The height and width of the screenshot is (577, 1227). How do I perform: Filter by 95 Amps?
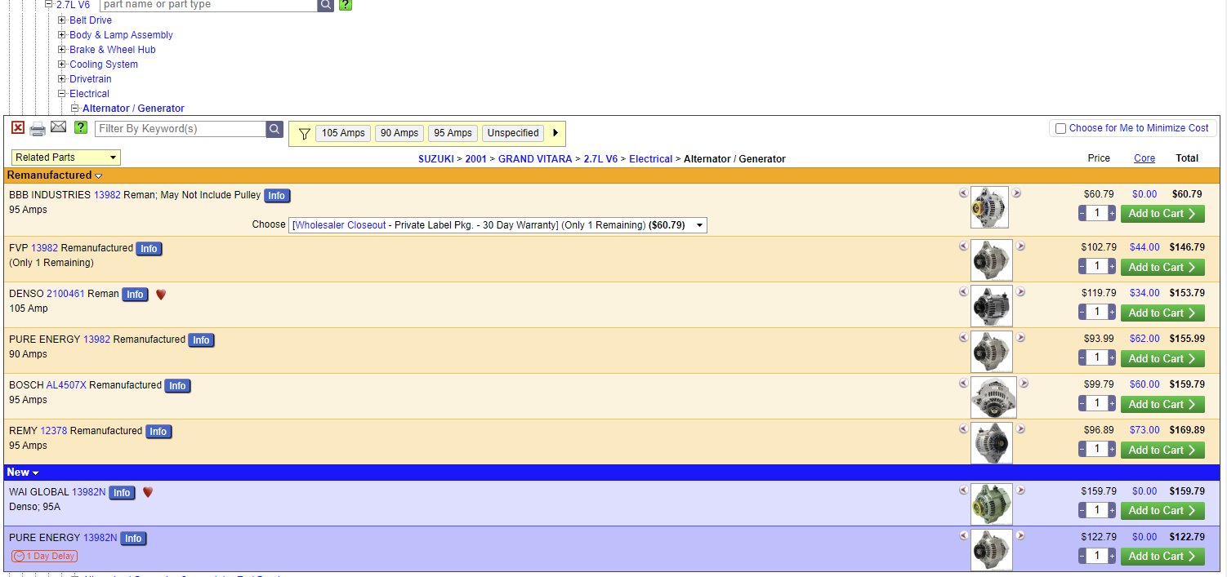pyautogui.click(x=453, y=133)
